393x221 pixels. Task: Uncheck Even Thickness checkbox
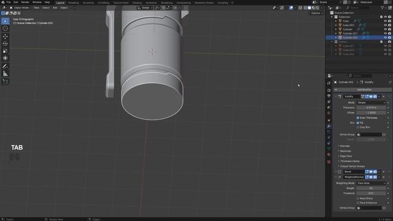pyautogui.click(x=358, y=118)
